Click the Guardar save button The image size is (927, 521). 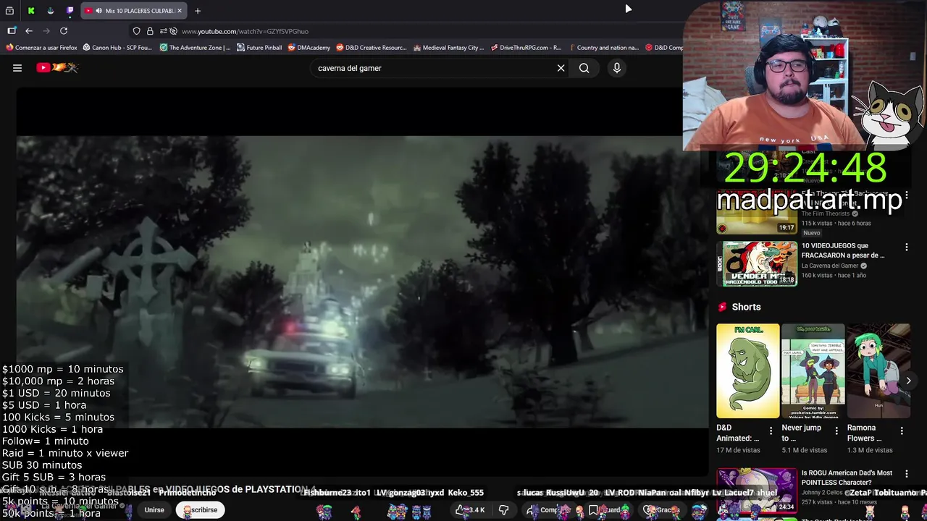click(x=607, y=510)
